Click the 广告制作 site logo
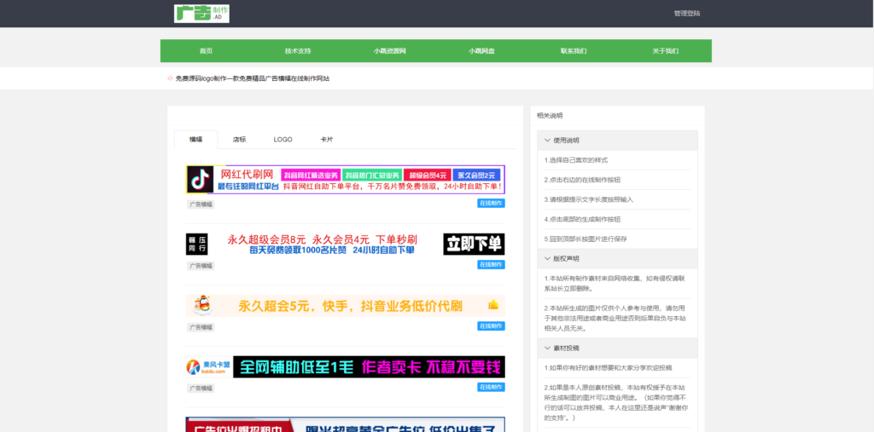This screenshot has width=874, height=432. [x=201, y=14]
